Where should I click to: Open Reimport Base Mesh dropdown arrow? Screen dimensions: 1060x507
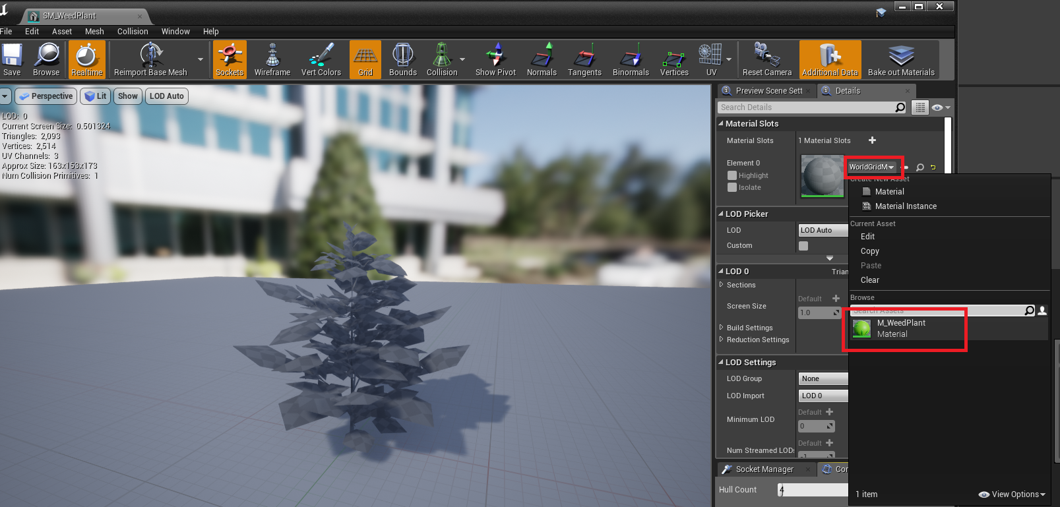[201, 59]
